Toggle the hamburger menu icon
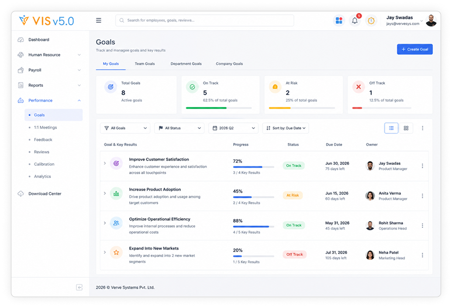This screenshot has height=308, width=452. point(99,21)
